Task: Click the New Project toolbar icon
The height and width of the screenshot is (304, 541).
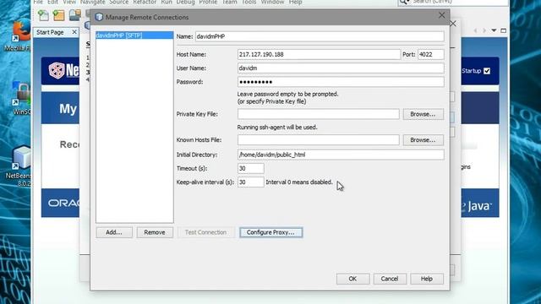Action: [58, 15]
